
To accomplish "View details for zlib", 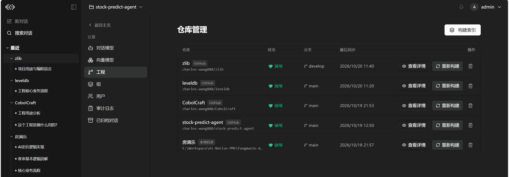I will click(x=414, y=66).
